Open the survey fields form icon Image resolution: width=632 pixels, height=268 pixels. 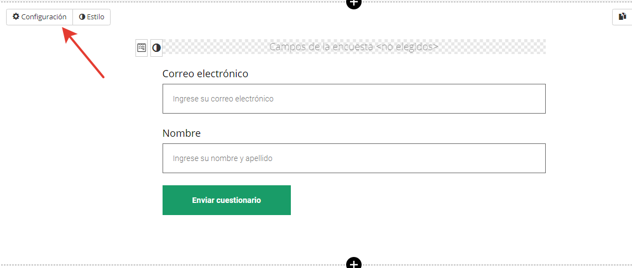[x=142, y=48]
